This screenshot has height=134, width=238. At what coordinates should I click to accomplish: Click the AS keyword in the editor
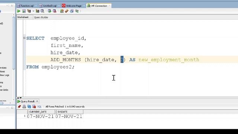[x=132, y=60]
